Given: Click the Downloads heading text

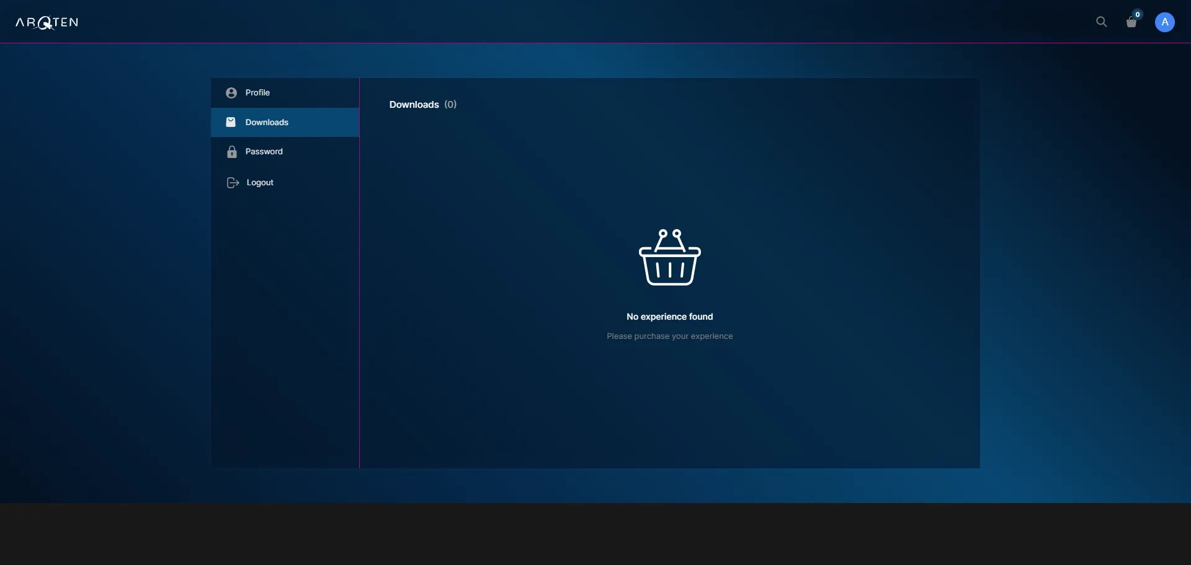Looking at the screenshot, I should click(414, 105).
